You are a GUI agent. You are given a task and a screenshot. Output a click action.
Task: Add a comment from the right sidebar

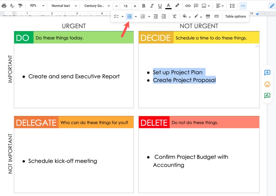(x=267, y=73)
